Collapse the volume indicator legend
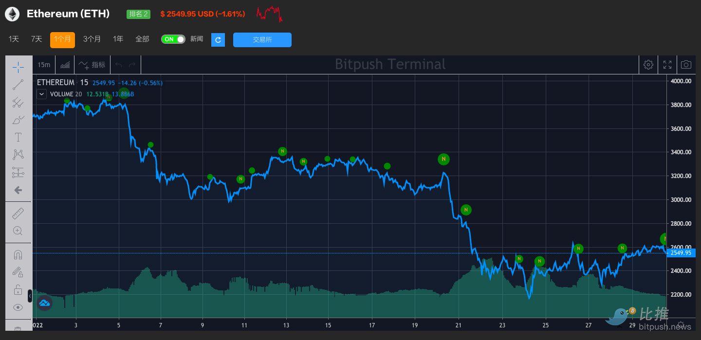 click(42, 94)
